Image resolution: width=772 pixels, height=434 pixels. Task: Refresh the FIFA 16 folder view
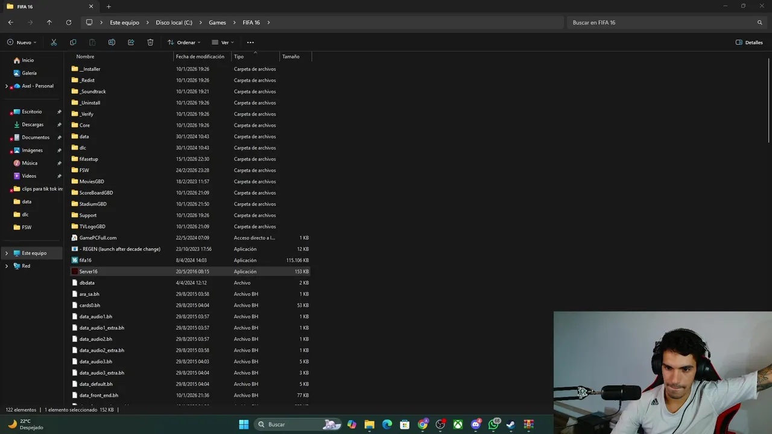[69, 22]
